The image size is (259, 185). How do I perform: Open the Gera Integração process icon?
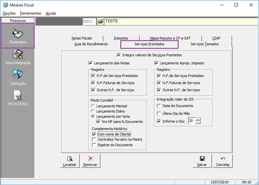18,57
